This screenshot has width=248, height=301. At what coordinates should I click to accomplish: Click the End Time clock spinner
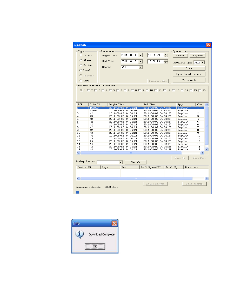click(x=166, y=61)
